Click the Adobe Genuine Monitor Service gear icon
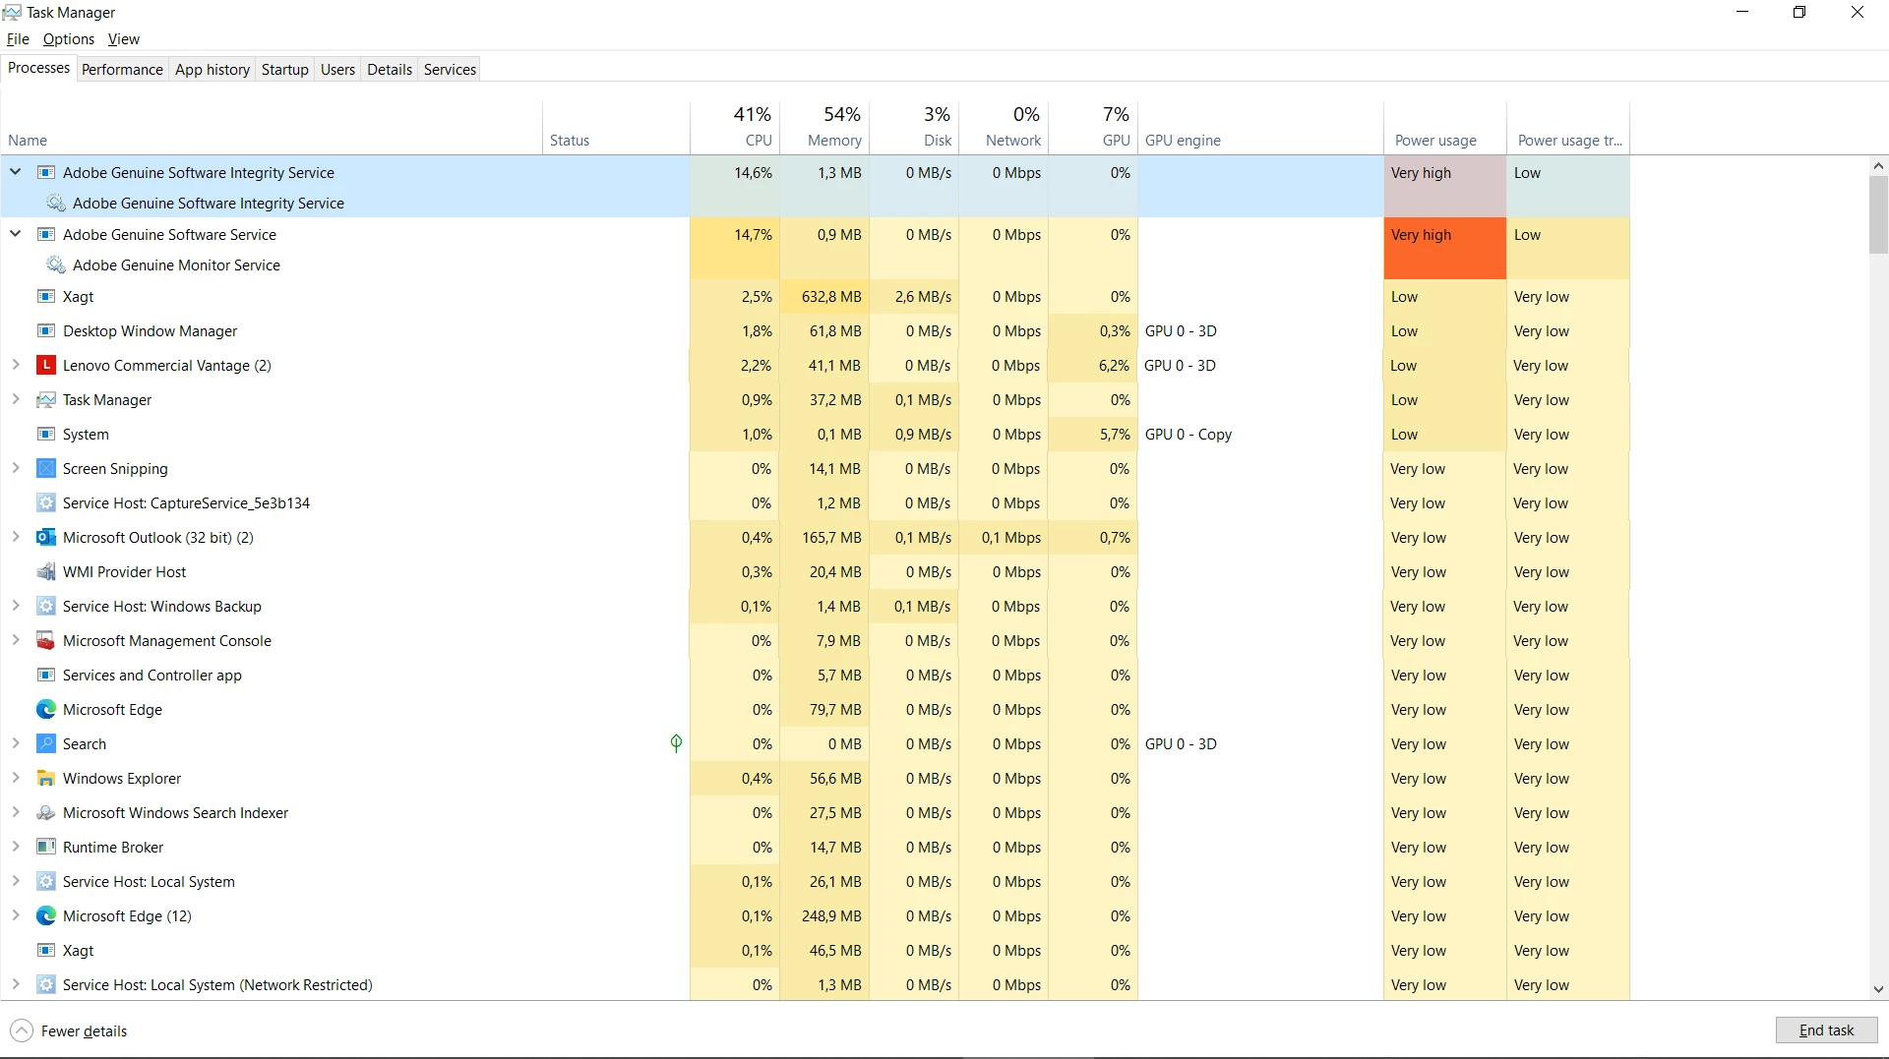This screenshot has width=1889, height=1059. (x=56, y=265)
